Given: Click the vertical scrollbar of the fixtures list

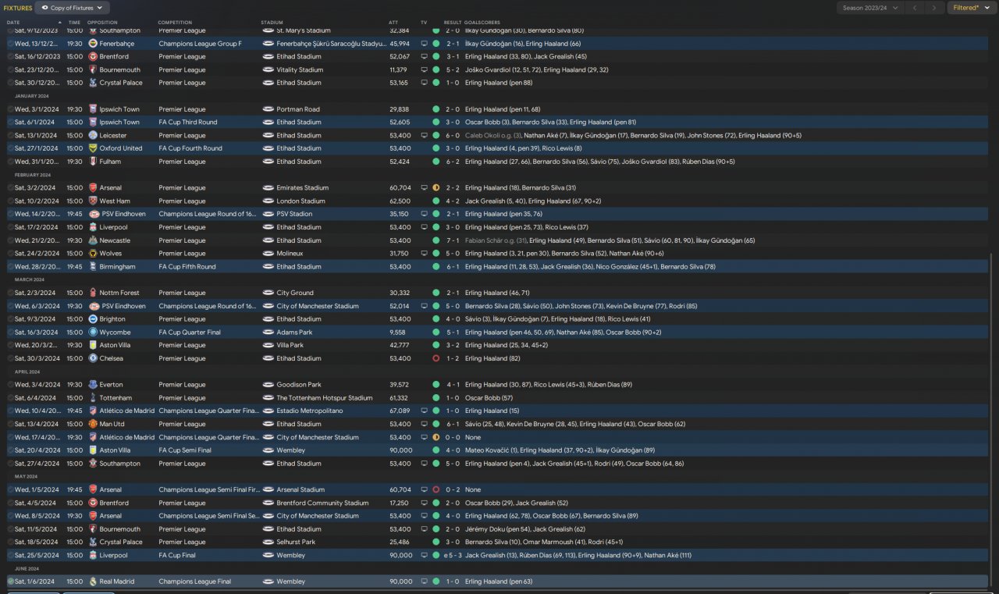Looking at the screenshot, I should pos(993,420).
